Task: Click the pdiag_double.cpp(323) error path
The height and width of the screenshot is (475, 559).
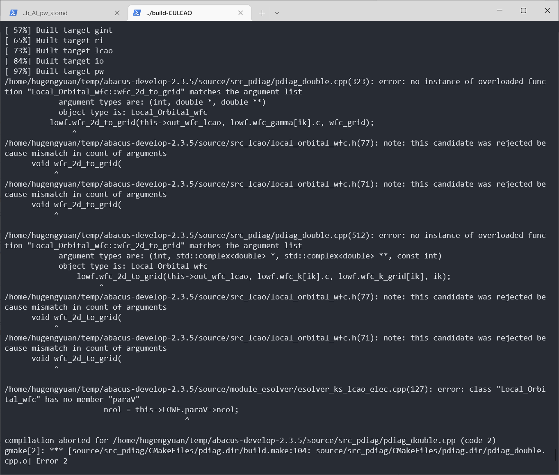Action: click(x=189, y=81)
